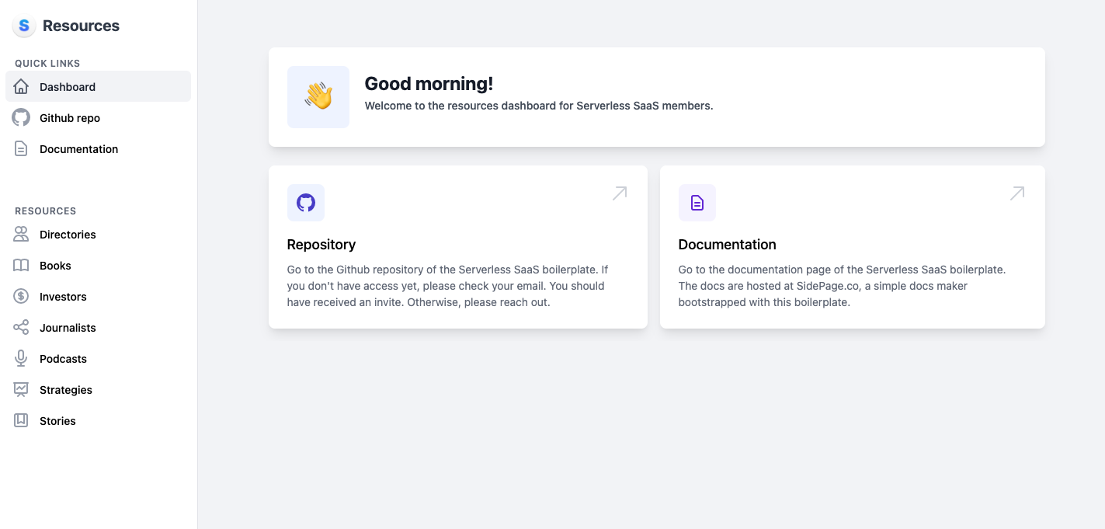Click the waving hand emoji tile
Screen dimensions: 1105x529
pos(318,97)
